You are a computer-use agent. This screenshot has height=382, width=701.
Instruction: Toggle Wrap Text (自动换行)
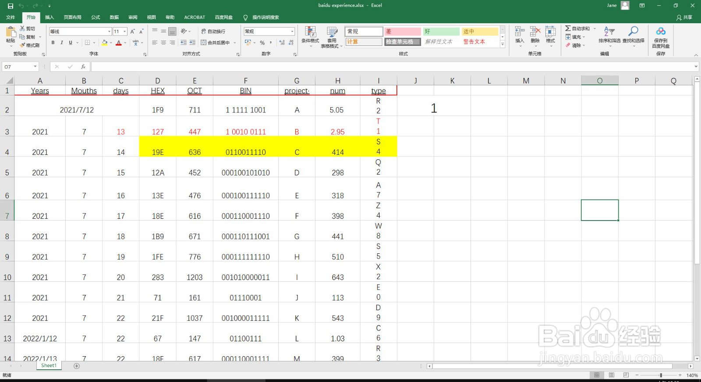point(213,31)
